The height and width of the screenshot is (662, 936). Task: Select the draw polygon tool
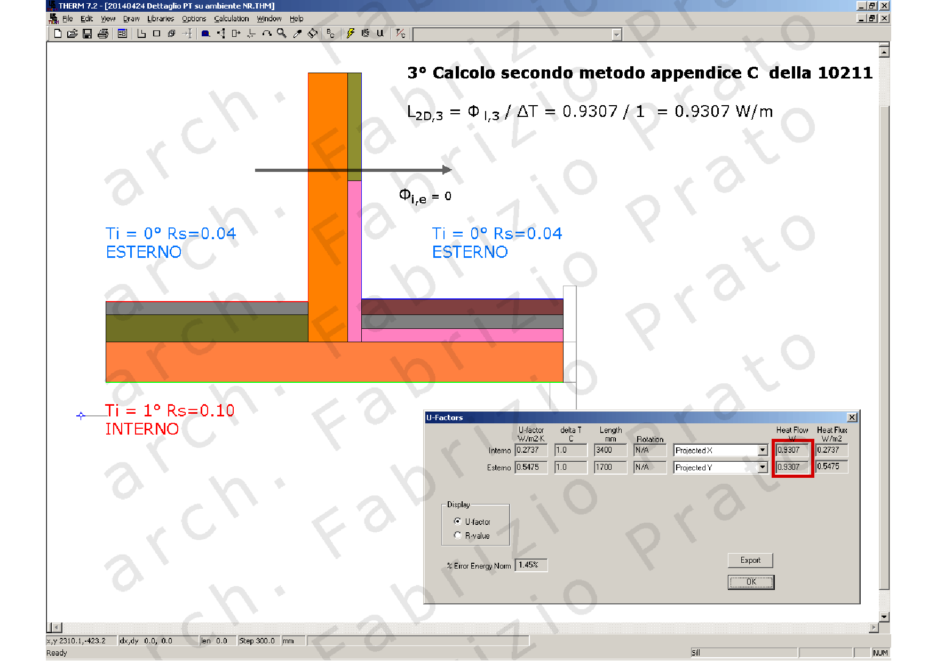point(141,34)
